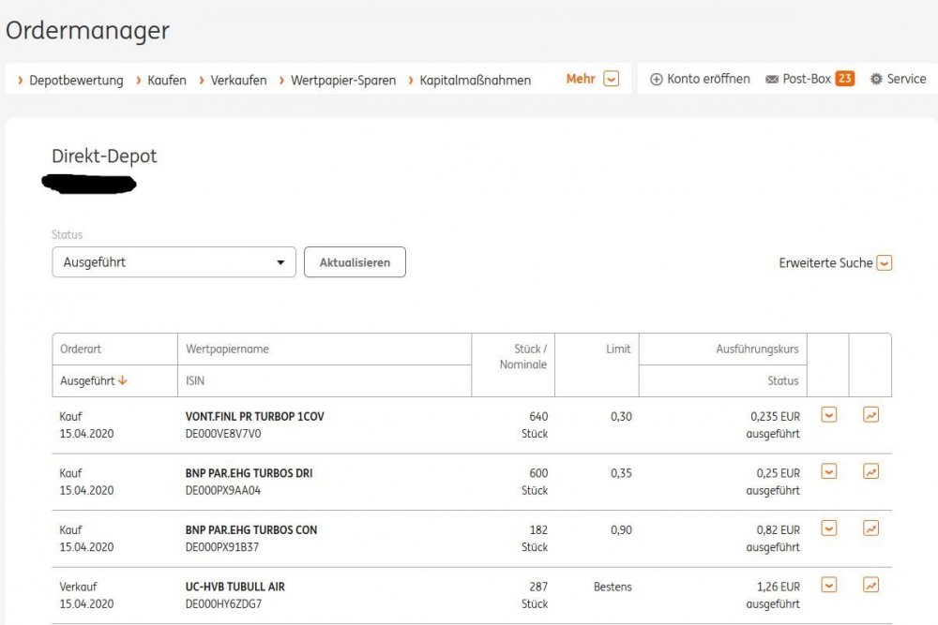Open chart icon for BNP TURBOS DRI row
Viewport: 938px width, 625px height.
point(870,471)
